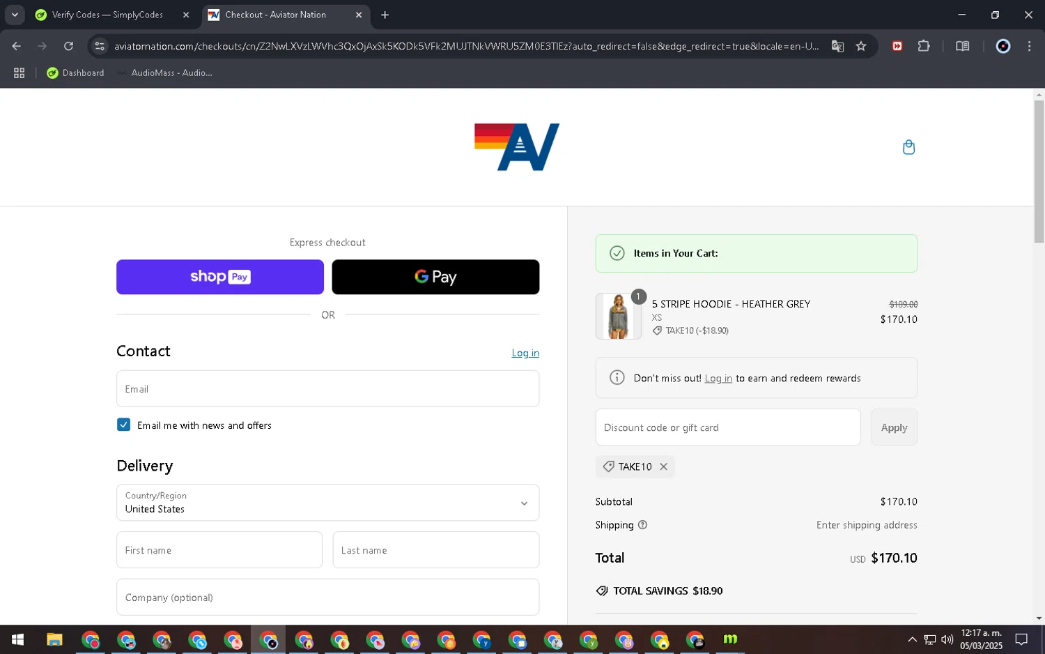
Task: Click the 'Items in Your Cart:' banner
Action: (756, 253)
